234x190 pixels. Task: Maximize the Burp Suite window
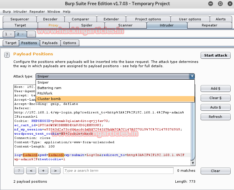tap(220, 4)
